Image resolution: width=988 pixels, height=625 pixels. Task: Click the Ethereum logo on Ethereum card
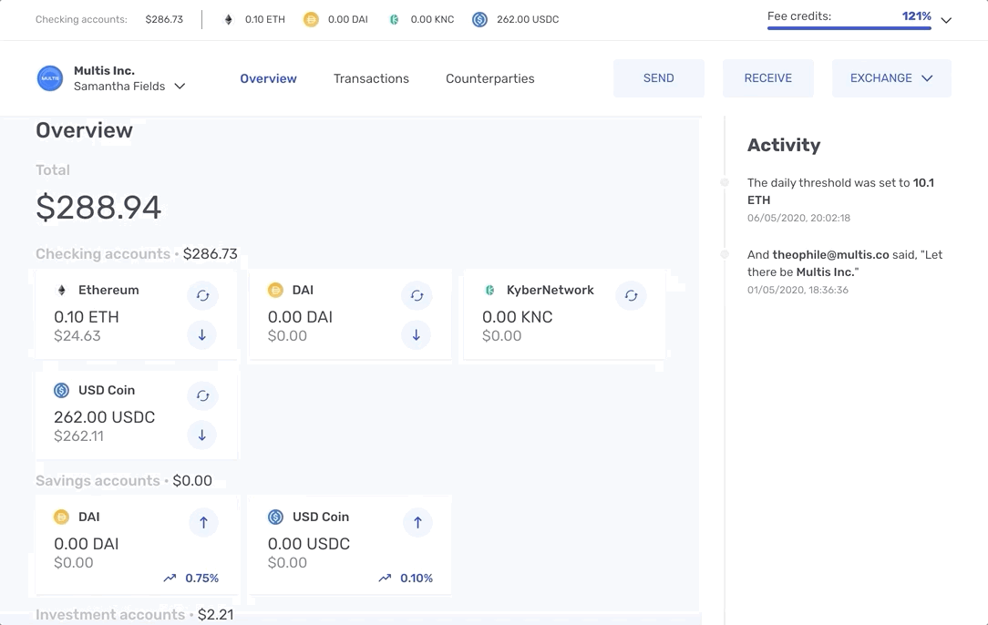coord(62,290)
